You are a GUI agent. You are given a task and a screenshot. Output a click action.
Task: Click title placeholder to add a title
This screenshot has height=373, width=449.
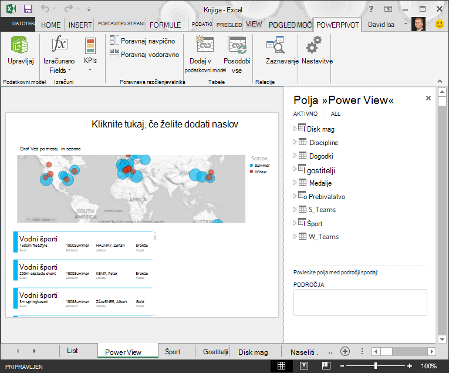tap(165, 124)
